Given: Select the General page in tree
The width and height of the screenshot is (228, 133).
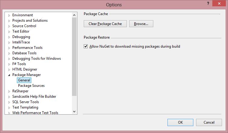Looking at the screenshot, I should 24,80.
